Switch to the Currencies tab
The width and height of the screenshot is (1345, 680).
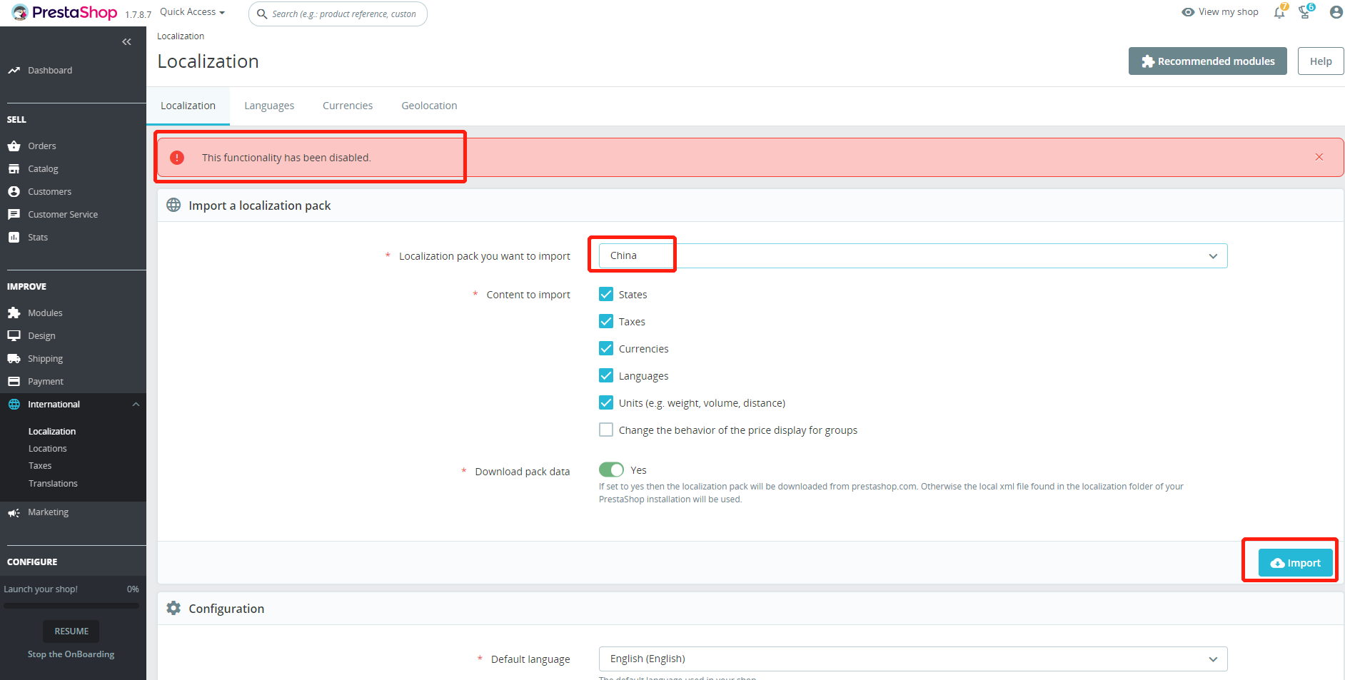click(x=348, y=106)
